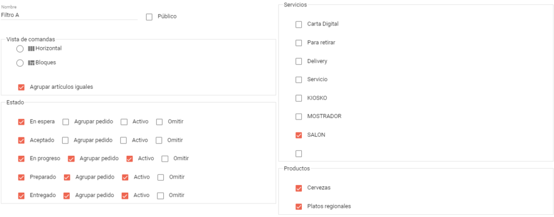Viewport: 554px width, 217px height.
Task: Select the Horizontal view layout icon
Action: pos(31,49)
